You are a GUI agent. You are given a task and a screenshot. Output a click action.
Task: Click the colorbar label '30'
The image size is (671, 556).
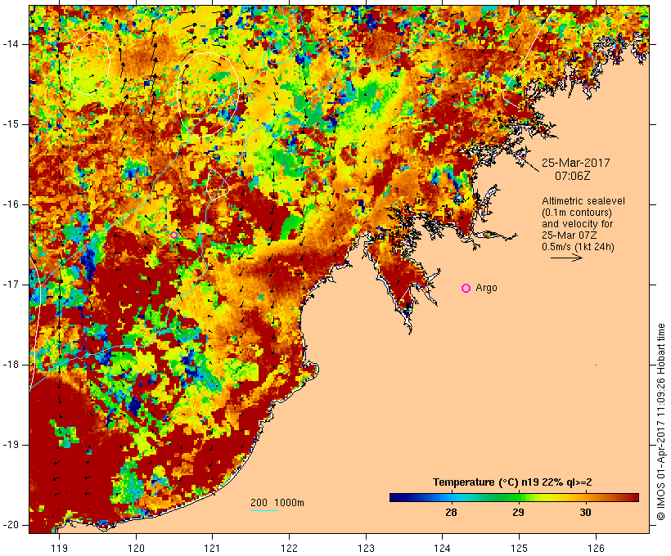[x=585, y=513]
